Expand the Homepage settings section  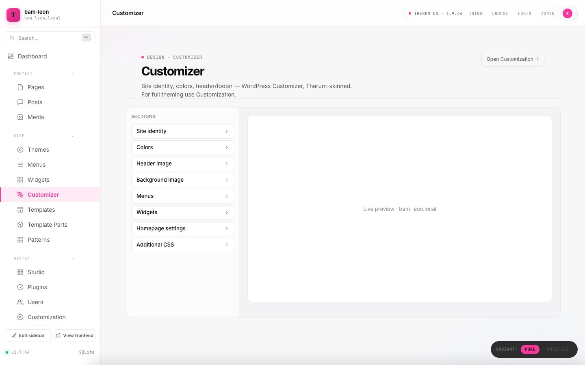click(182, 228)
